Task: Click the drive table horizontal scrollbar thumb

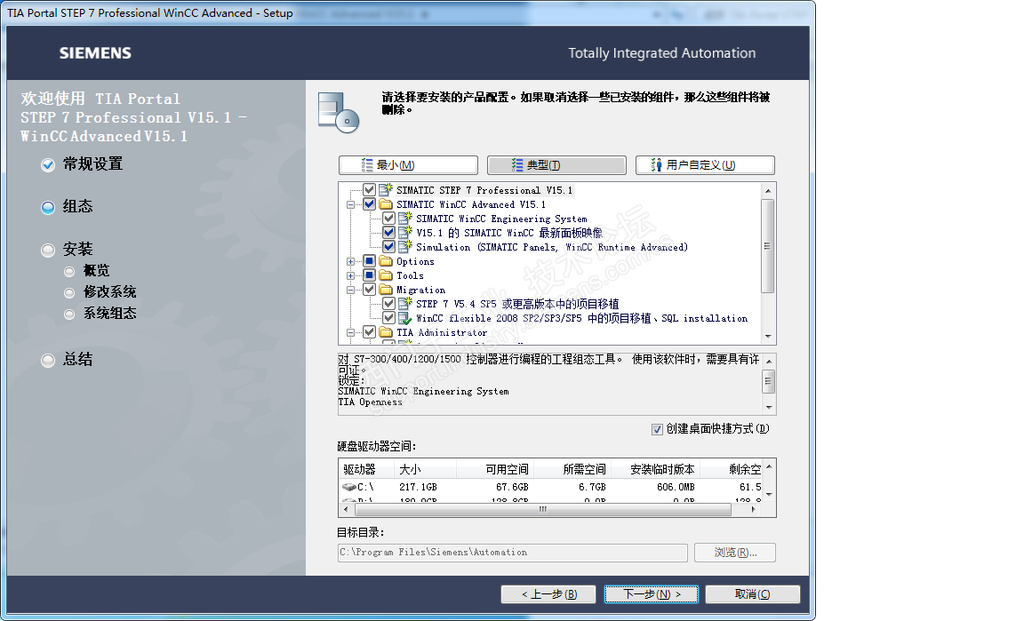Action: [543, 509]
